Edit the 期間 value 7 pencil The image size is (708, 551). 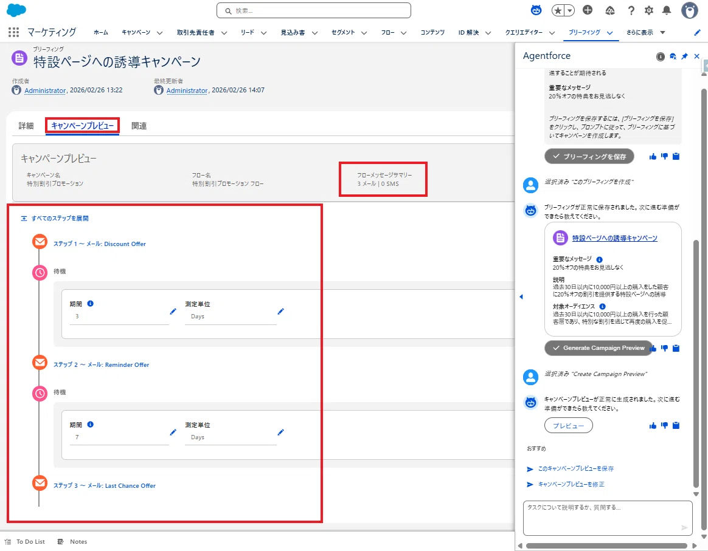pos(173,433)
